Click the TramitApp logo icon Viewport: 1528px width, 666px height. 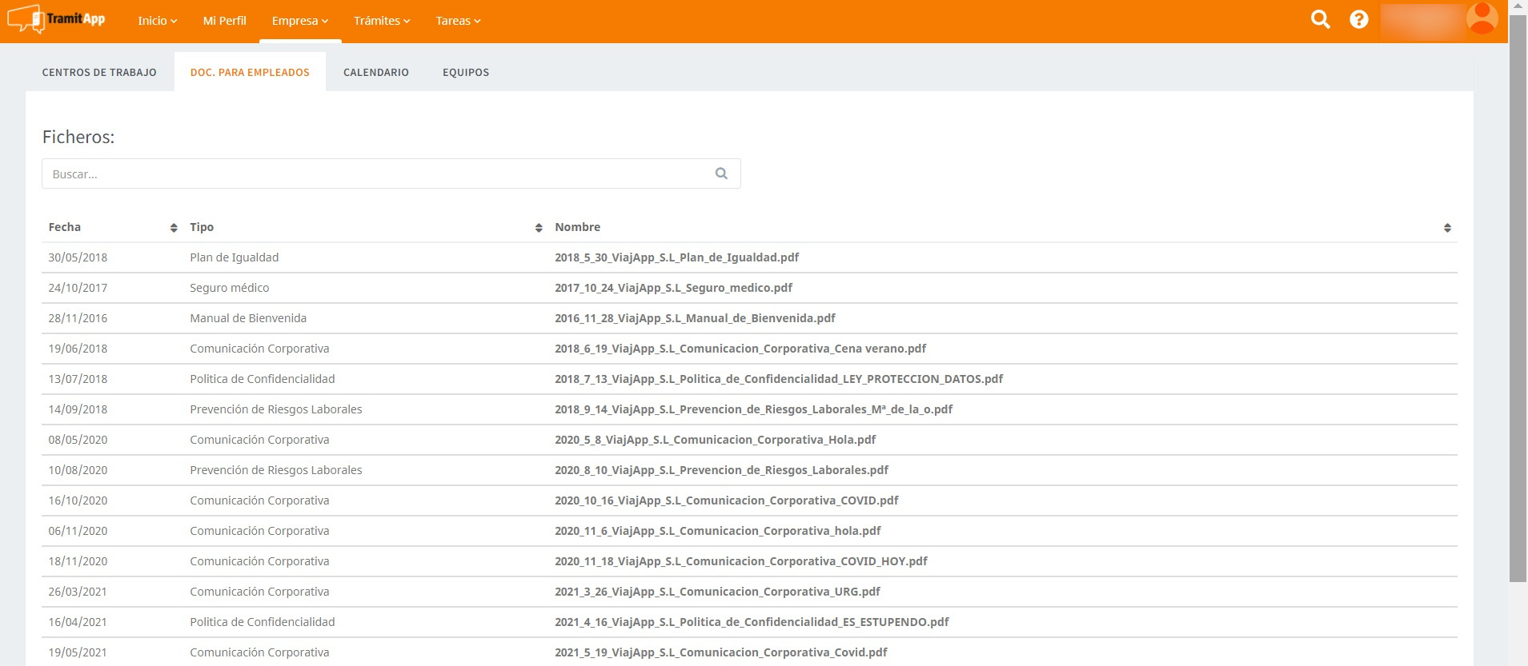25,19
